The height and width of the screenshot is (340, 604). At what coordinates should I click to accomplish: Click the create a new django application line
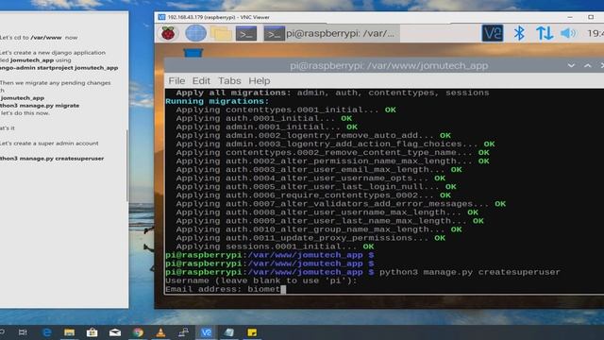(53, 53)
